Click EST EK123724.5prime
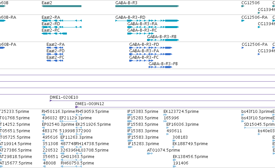275x168 pixels. pos(181,112)
